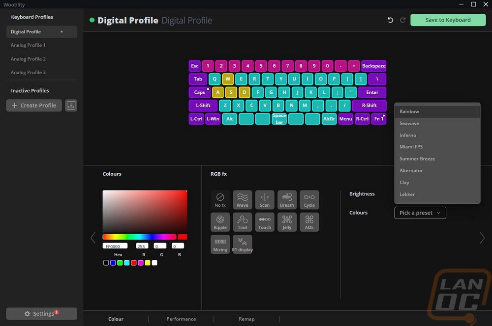The width and height of the screenshot is (492, 326).
Task: Go to next panel with right chevron
Action: [482, 238]
